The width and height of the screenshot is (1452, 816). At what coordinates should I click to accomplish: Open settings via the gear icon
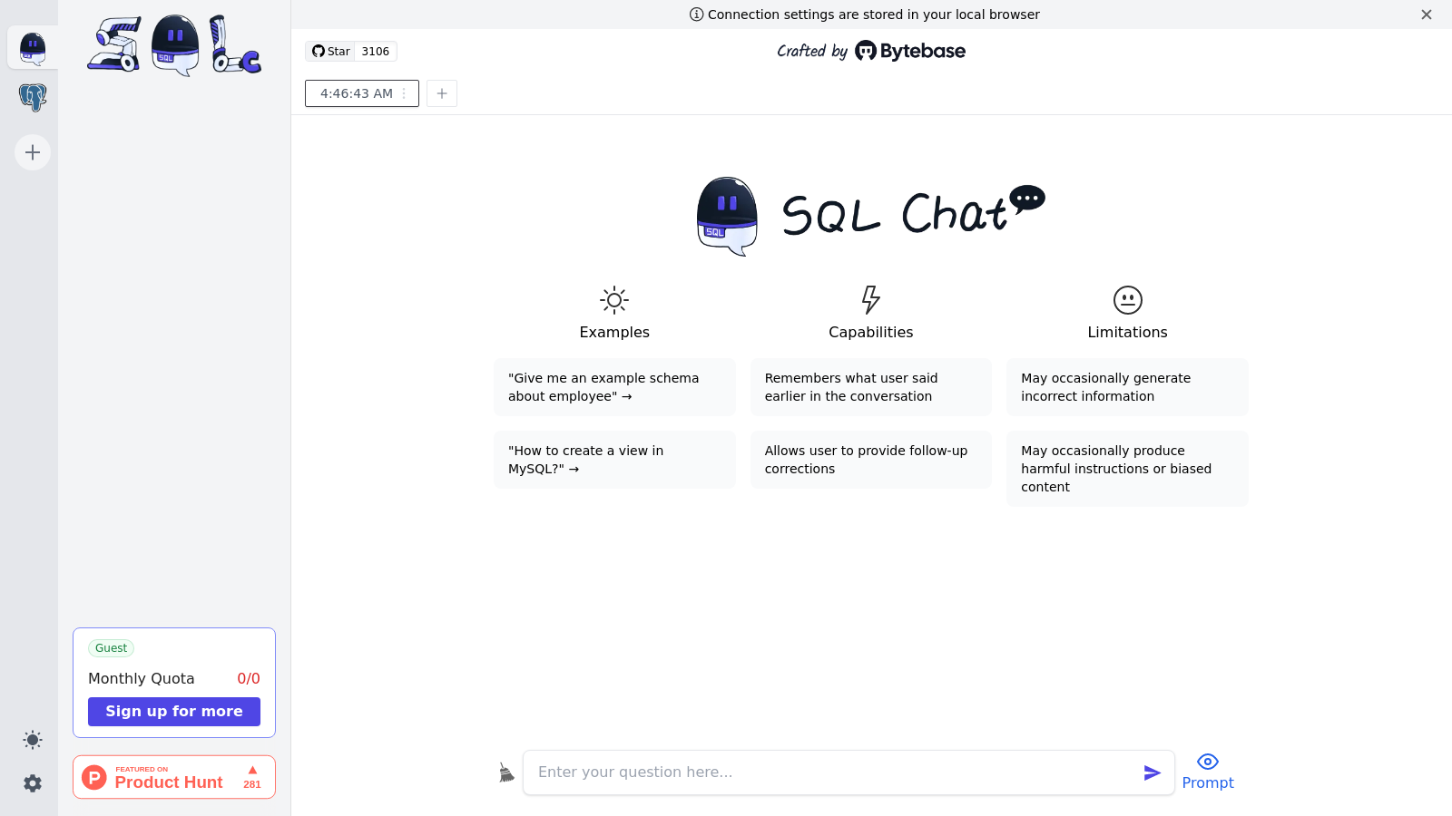tap(32, 783)
